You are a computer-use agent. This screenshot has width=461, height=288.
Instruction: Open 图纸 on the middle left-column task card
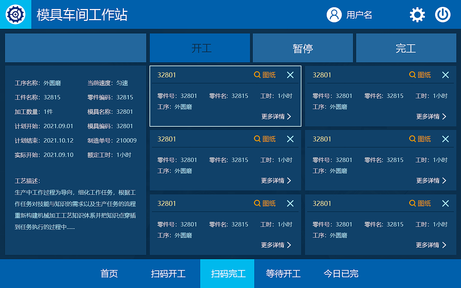pos(265,139)
